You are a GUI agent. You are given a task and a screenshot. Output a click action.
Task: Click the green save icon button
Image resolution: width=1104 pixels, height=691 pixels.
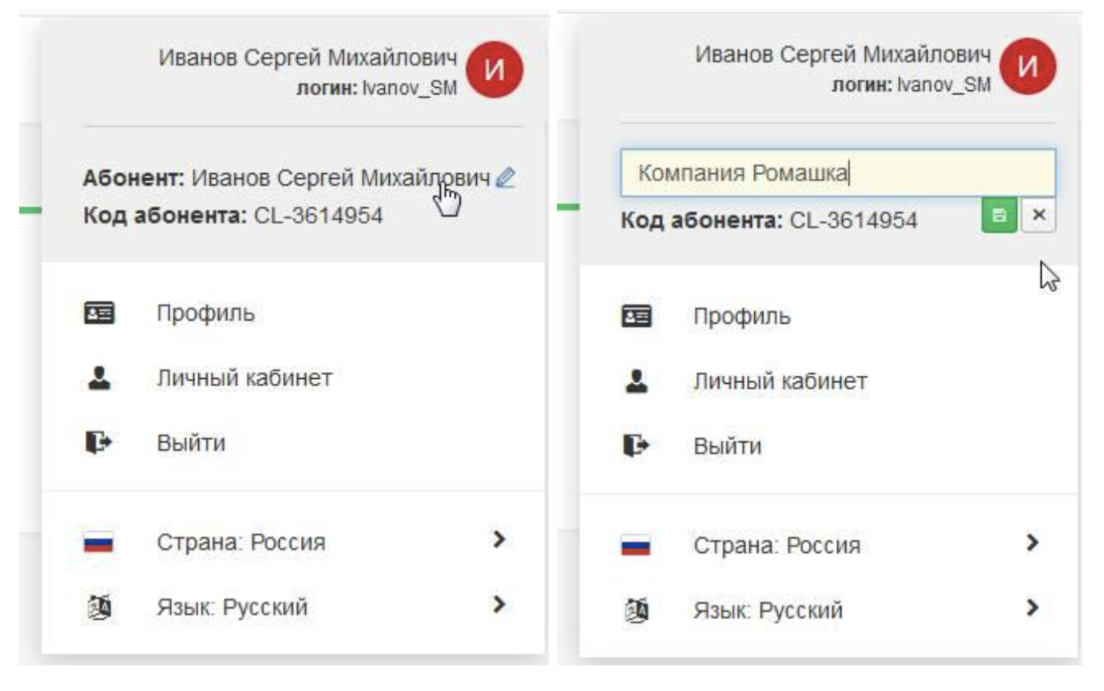pyautogui.click(x=999, y=216)
